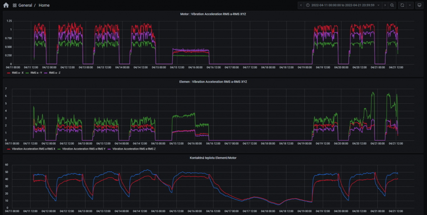Screen dimensions: 427x215
Task: Click the zoom out time range icon
Action: [x=392, y=5]
